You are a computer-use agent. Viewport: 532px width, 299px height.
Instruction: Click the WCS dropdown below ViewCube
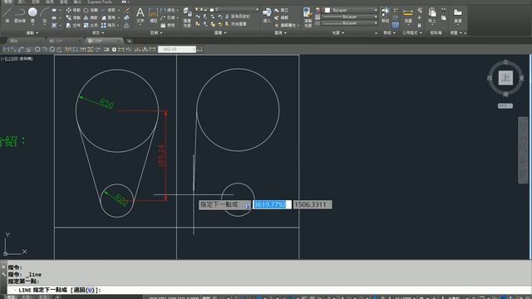coord(505,105)
